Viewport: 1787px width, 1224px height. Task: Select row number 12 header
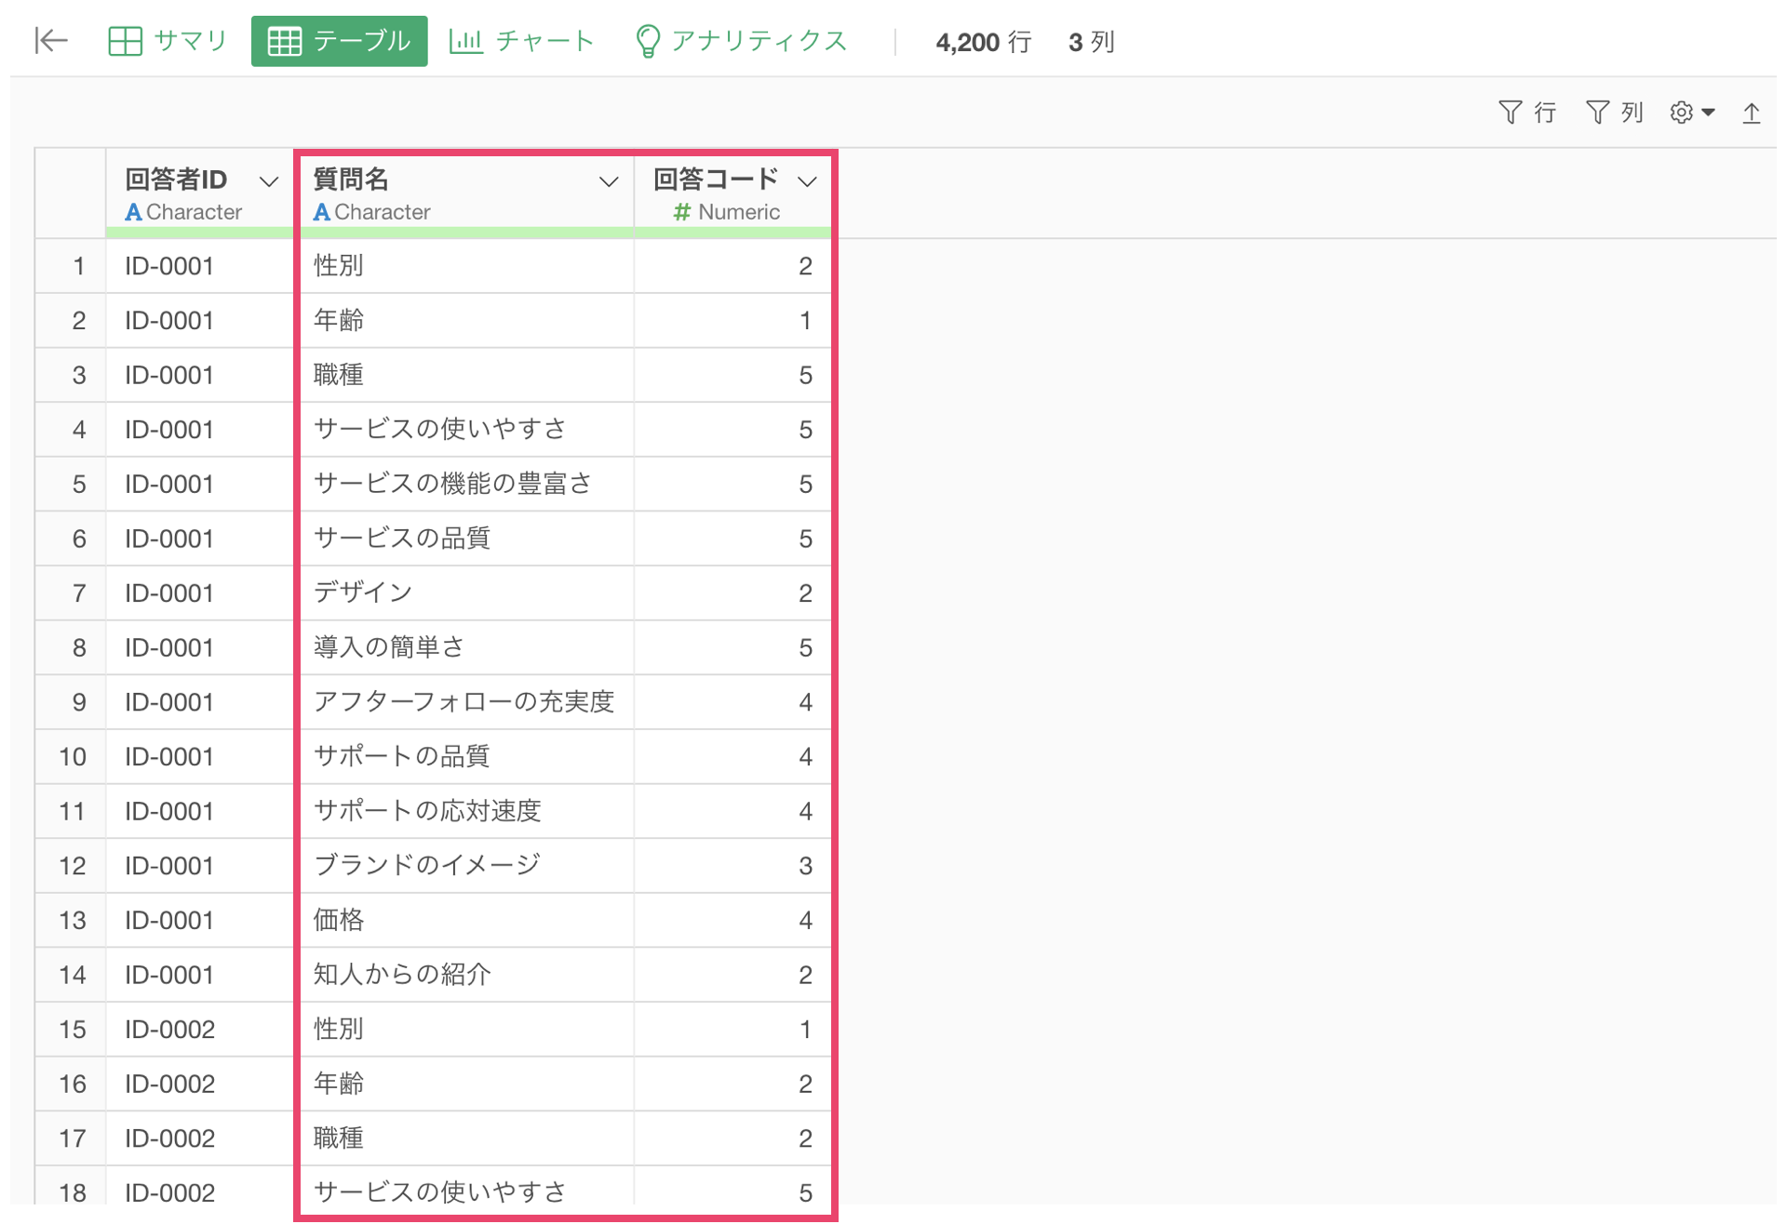[72, 866]
